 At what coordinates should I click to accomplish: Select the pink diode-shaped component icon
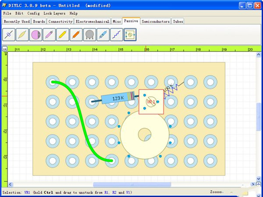49,35
